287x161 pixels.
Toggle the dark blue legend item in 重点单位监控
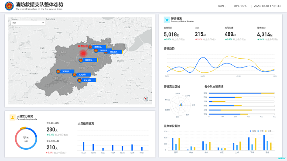[x=253, y=131]
